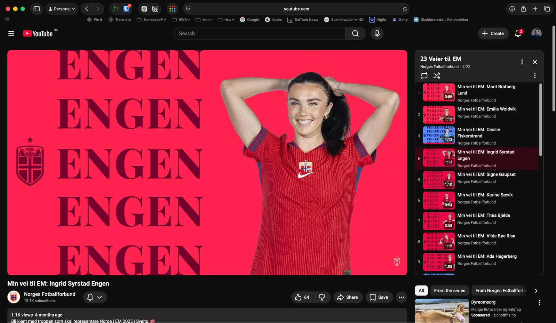The height and width of the screenshot is (323, 556).
Task: Open the Safari share icon
Action: tap(523, 9)
